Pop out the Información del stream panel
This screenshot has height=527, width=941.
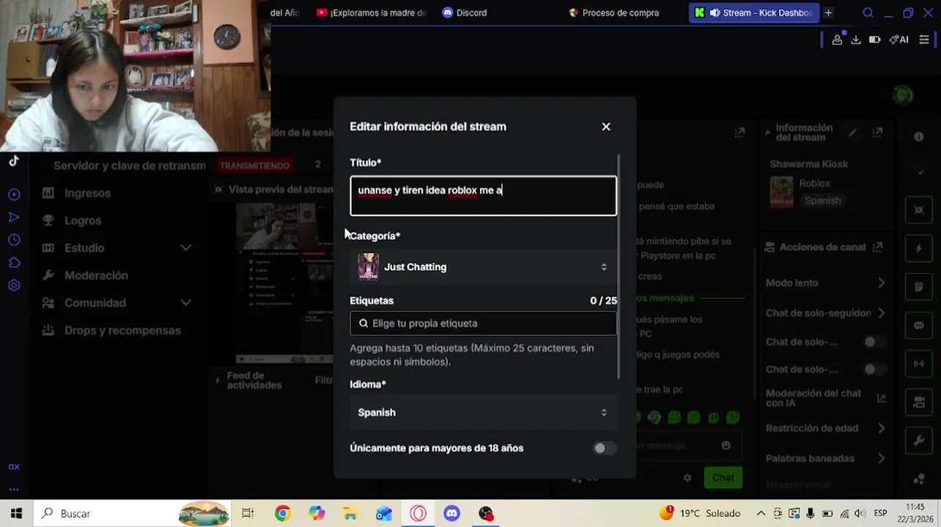tap(877, 132)
